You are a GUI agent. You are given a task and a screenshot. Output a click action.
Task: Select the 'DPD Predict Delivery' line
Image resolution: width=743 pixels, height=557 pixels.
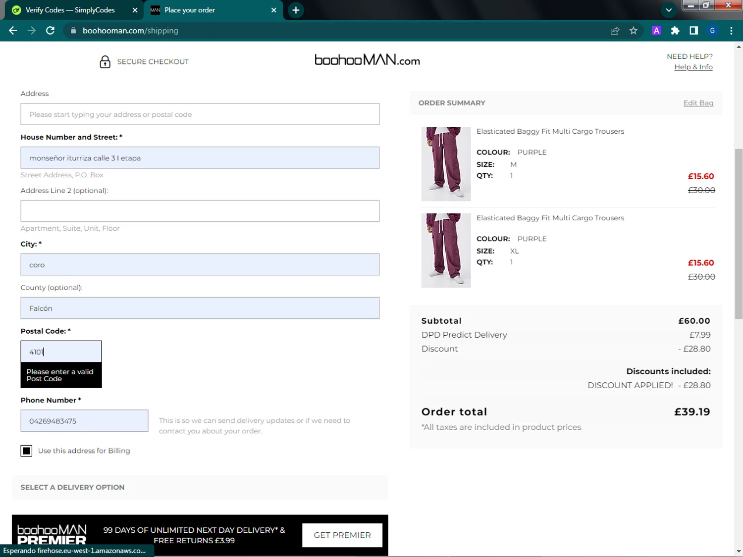click(464, 335)
